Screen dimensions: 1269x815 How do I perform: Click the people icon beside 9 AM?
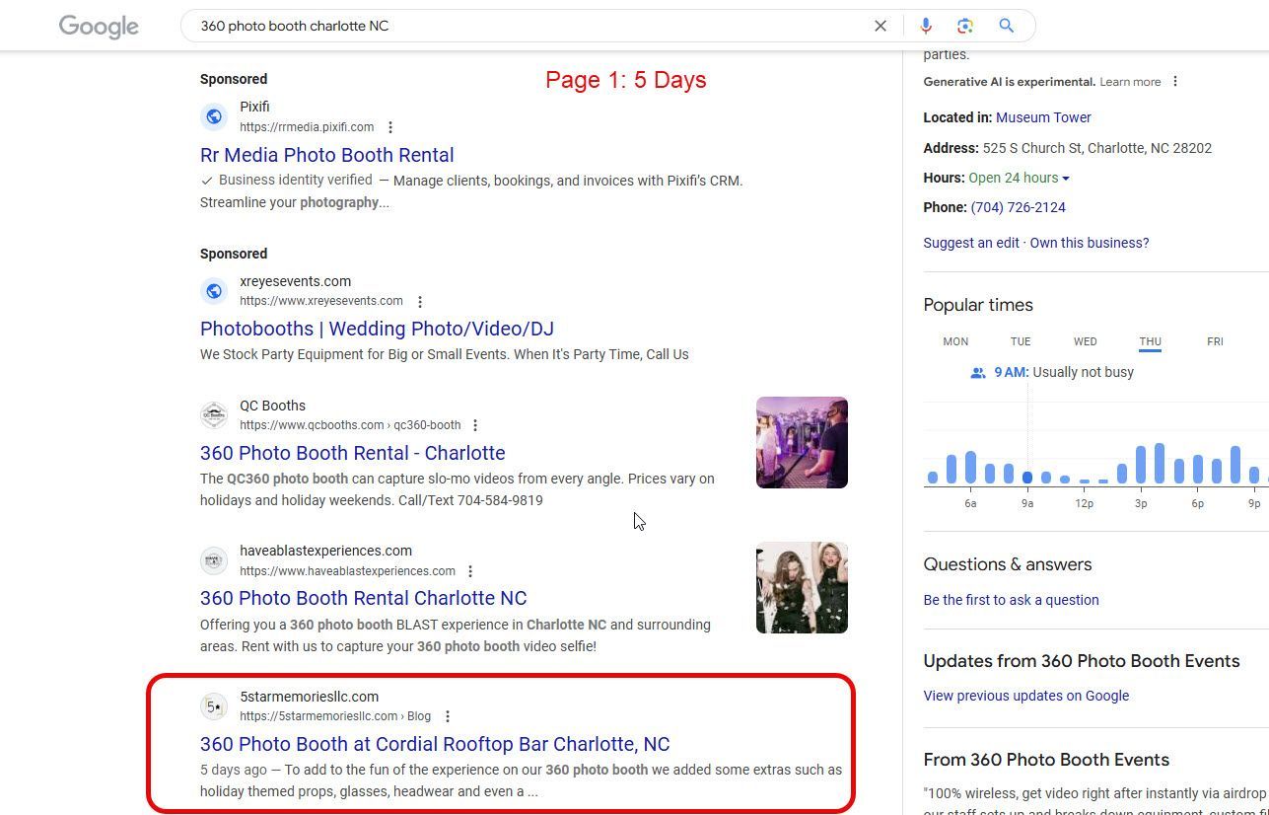pyautogui.click(x=978, y=373)
